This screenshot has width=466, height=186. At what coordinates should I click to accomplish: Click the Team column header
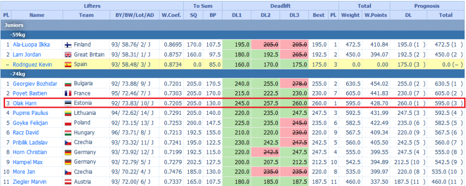[86, 15]
